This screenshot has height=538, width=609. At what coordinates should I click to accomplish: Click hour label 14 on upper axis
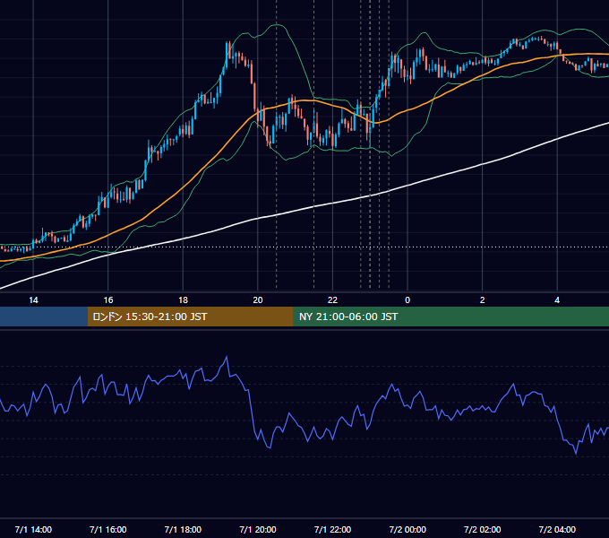pos(33,300)
